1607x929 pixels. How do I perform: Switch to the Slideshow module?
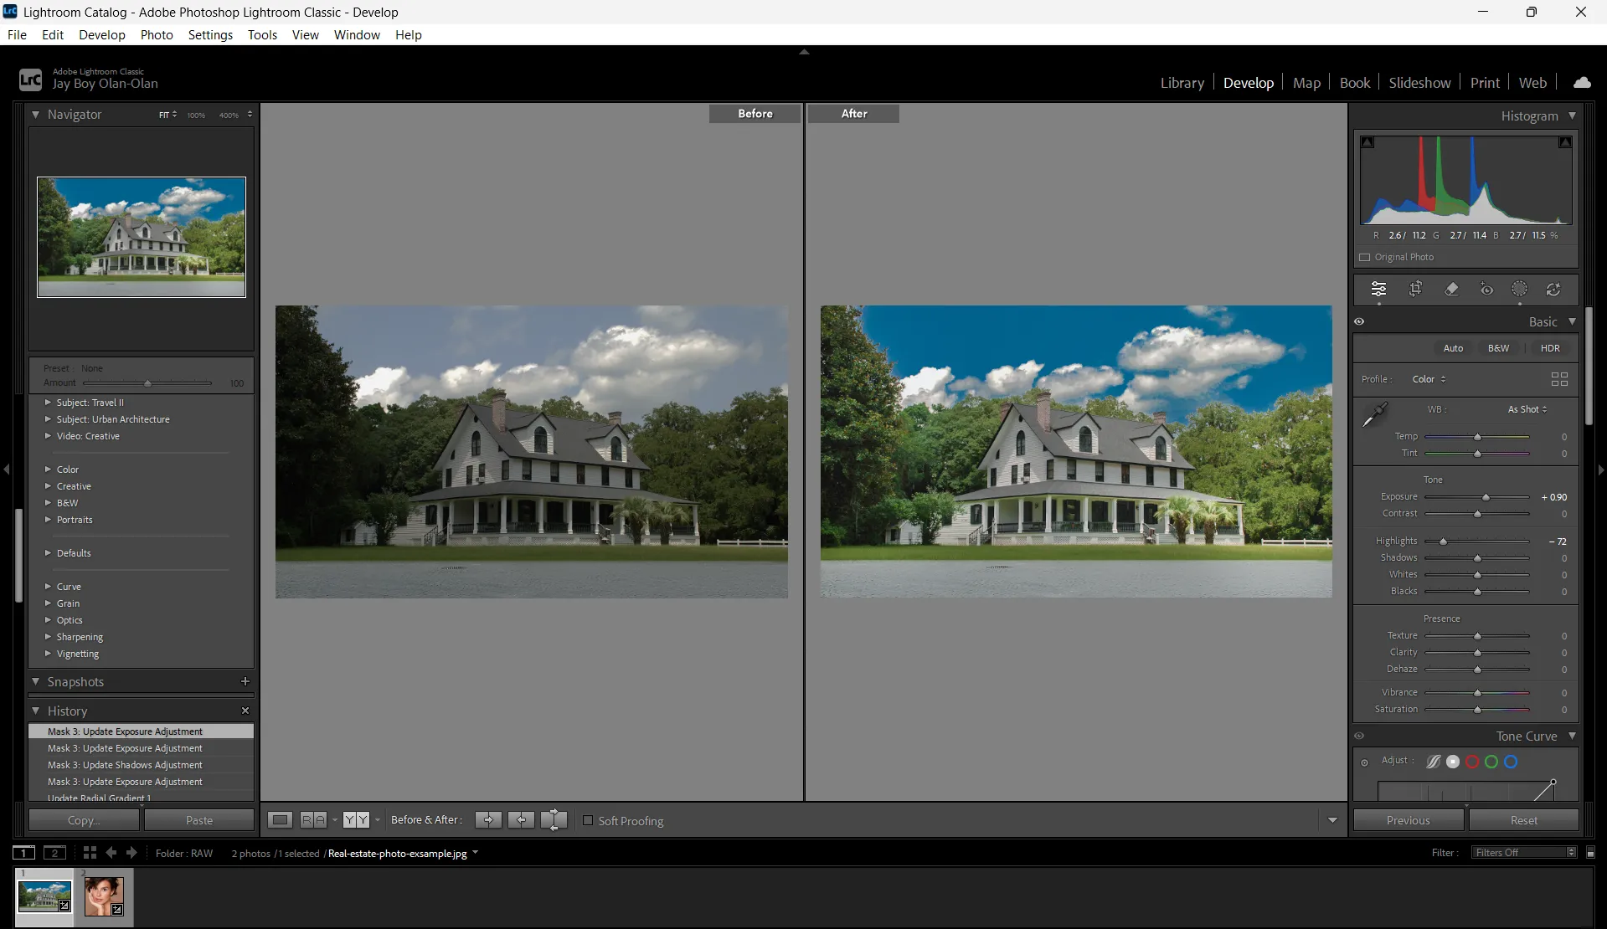(x=1419, y=83)
